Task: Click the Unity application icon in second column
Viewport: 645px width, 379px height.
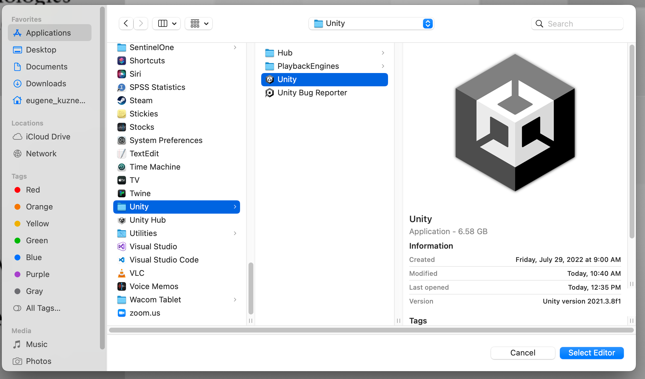Action: coord(270,79)
